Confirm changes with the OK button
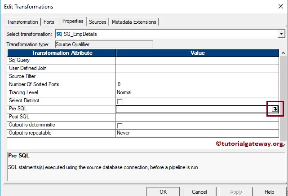This screenshot has width=288, height=196. pyautogui.click(x=163, y=192)
